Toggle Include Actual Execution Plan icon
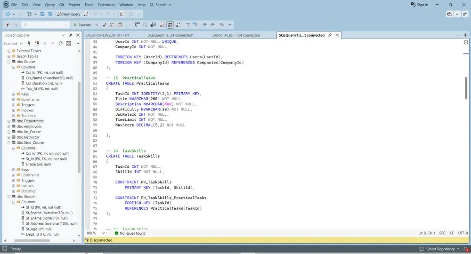 [137, 25]
